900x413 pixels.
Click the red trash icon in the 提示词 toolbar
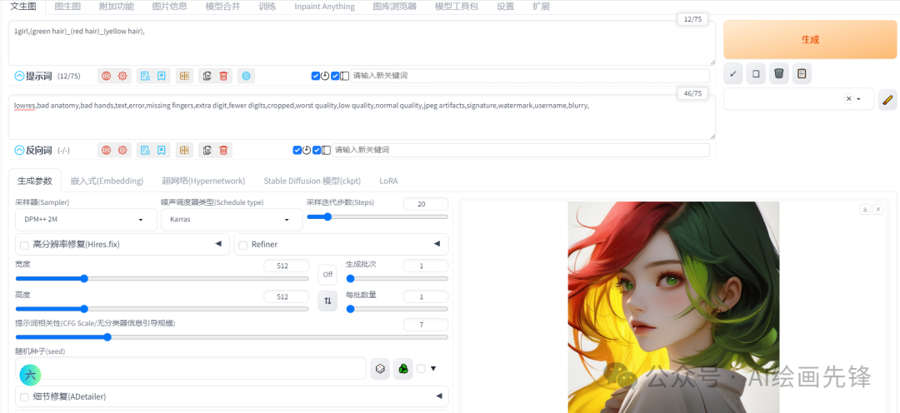pos(224,76)
